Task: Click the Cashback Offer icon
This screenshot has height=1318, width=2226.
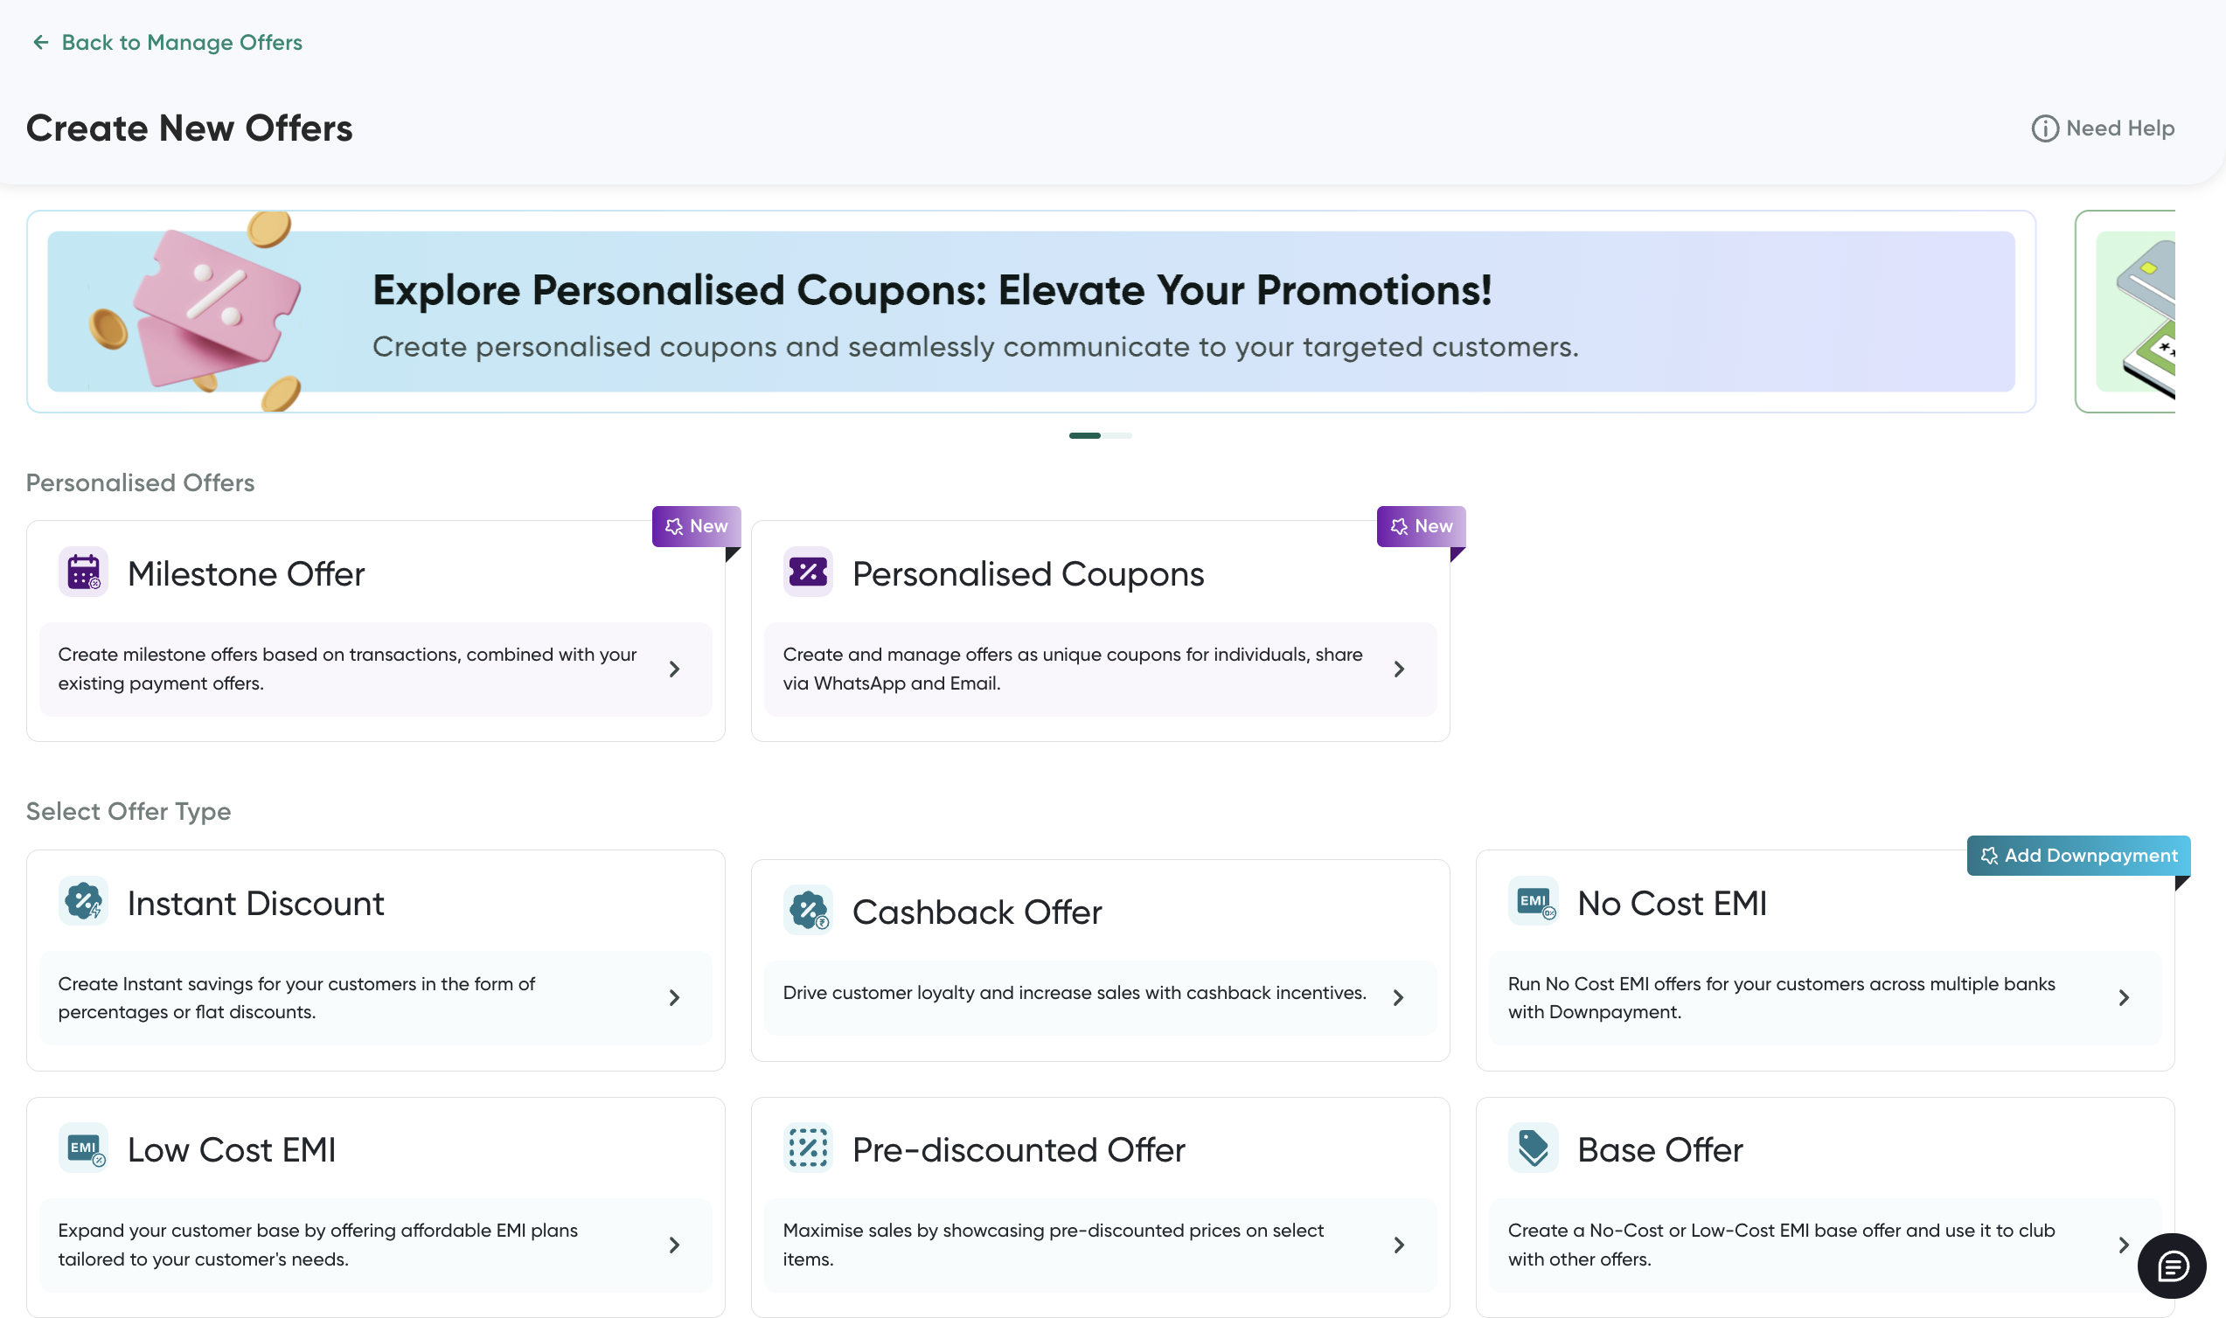Action: tap(809, 911)
